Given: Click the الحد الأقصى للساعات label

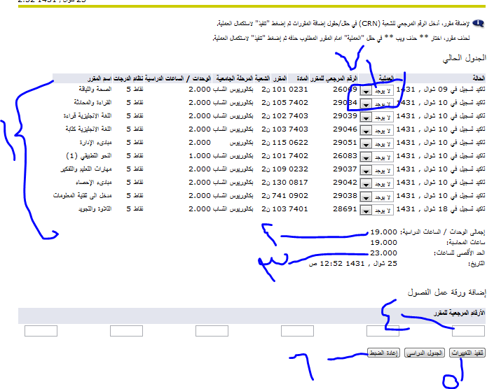Looking at the screenshot, I should [460, 253].
